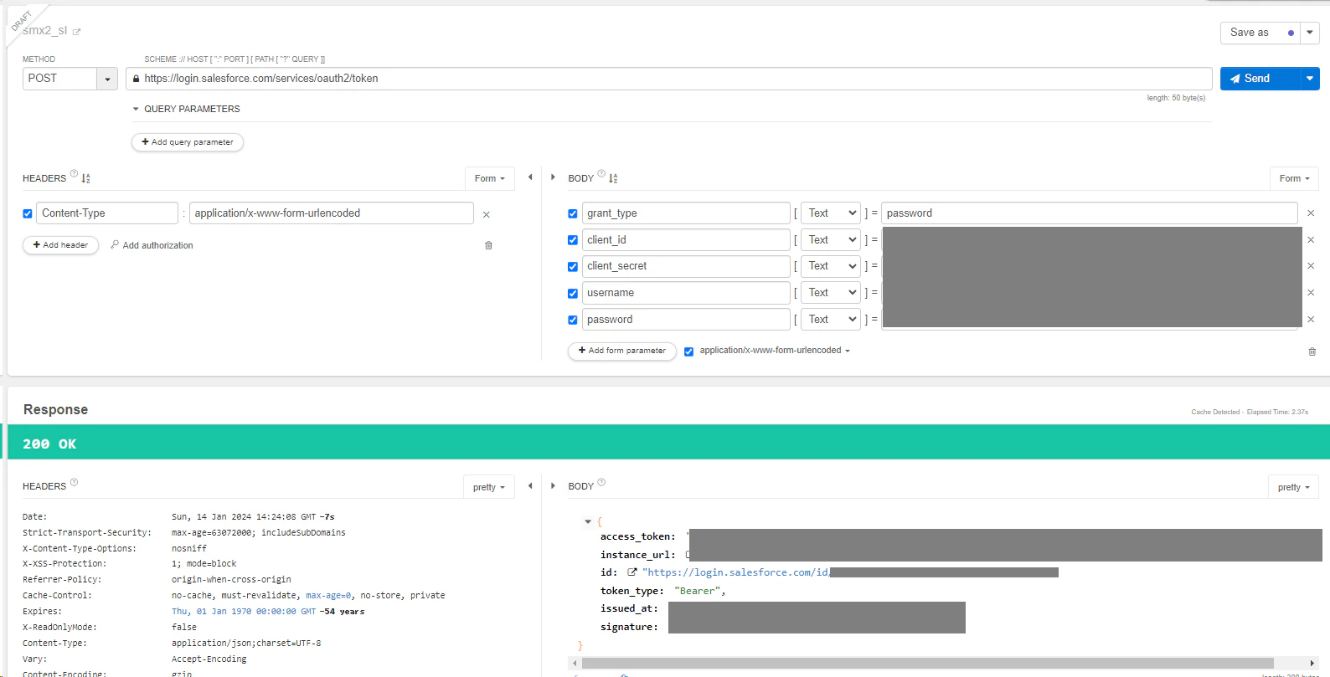Sort the request body parameters
The width and height of the screenshot is (1330, 677).
613,178
